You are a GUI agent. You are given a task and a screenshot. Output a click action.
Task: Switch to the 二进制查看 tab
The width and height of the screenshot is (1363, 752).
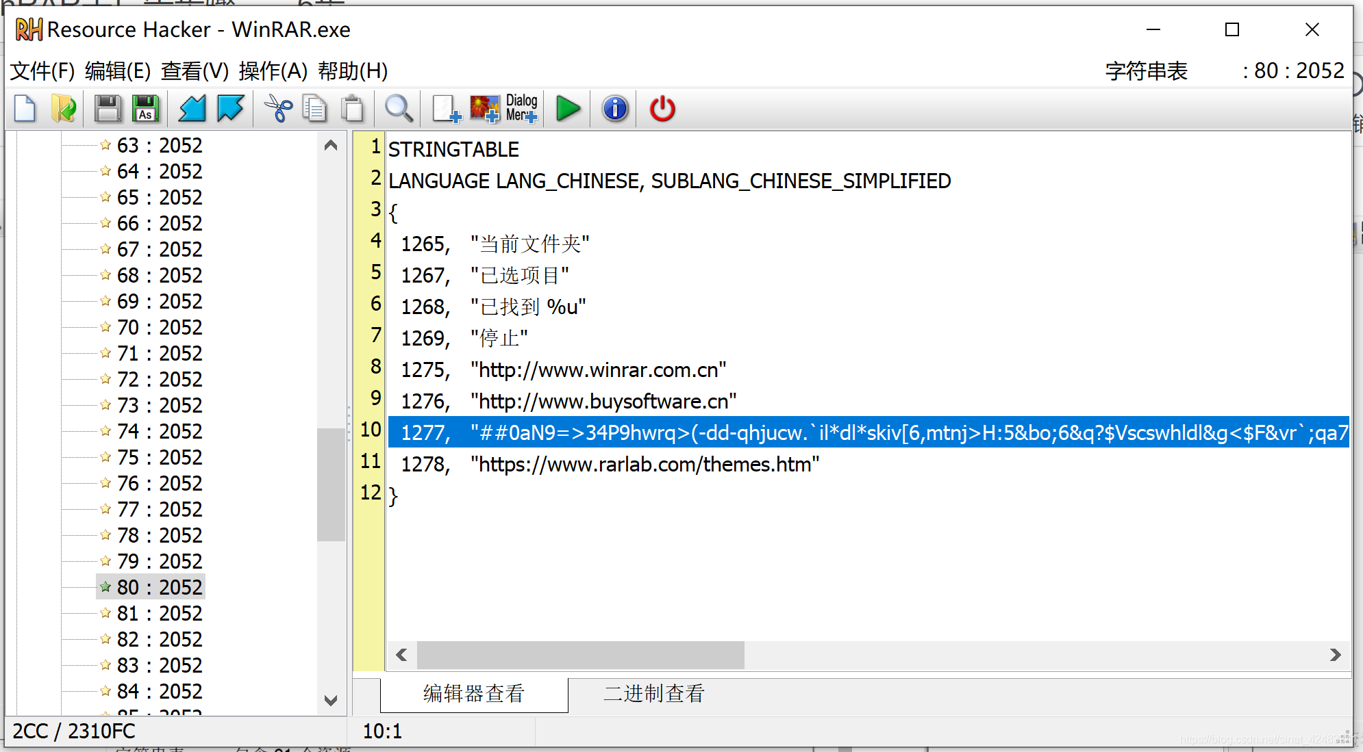coord(653,694)
